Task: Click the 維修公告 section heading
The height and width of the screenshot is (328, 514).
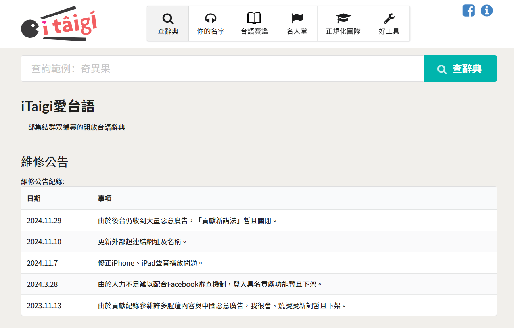Action: pos(44,162)
